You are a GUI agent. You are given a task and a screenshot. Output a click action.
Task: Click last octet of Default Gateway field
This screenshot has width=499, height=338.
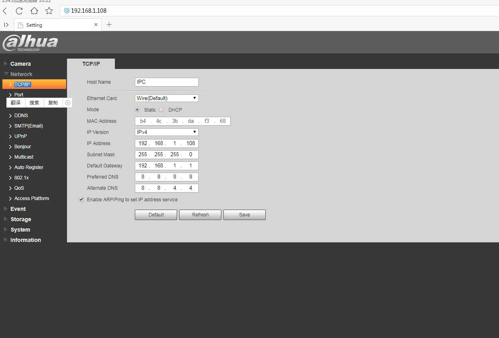click(191, 166)
